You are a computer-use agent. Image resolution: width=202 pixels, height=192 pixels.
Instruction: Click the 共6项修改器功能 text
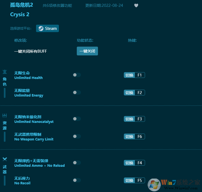pos(57,5)
